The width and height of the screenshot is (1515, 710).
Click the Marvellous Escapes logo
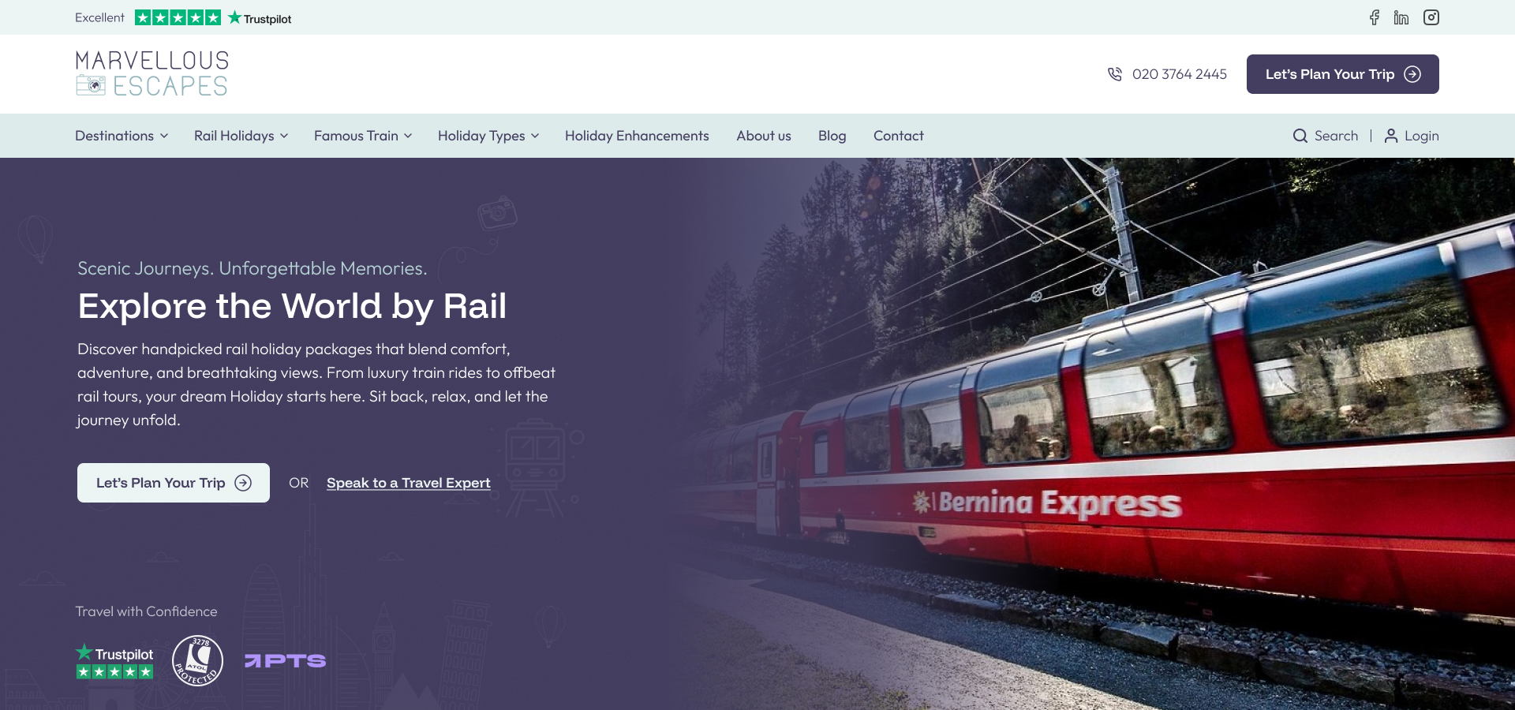(x=152, y=73)
